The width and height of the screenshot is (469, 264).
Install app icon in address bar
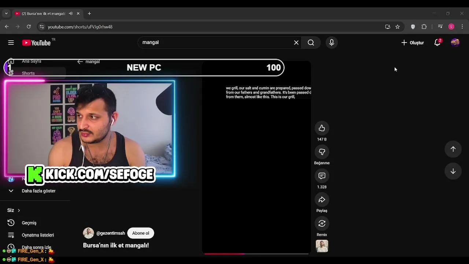388,27
